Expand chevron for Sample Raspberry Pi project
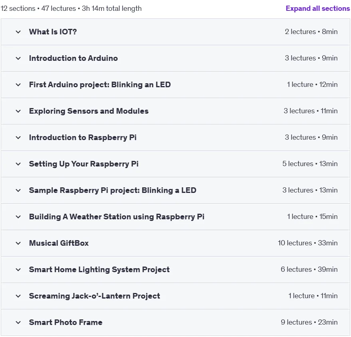 point(18,191)
